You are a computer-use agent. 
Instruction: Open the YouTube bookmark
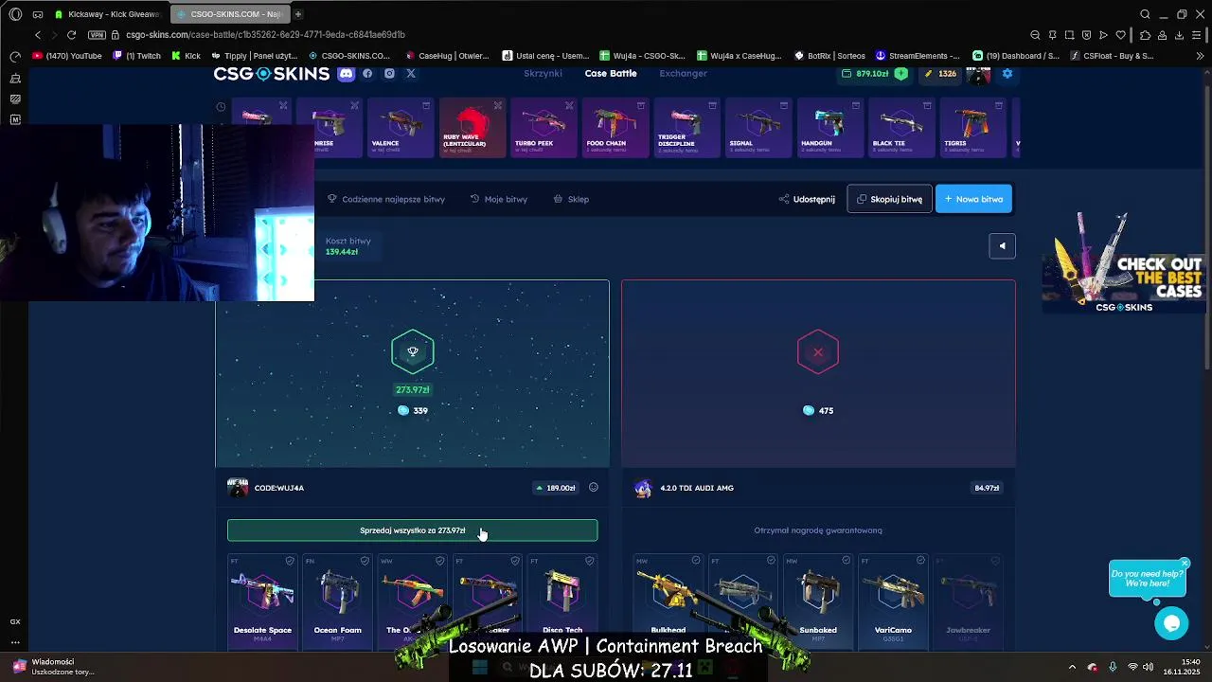[66, 56]
